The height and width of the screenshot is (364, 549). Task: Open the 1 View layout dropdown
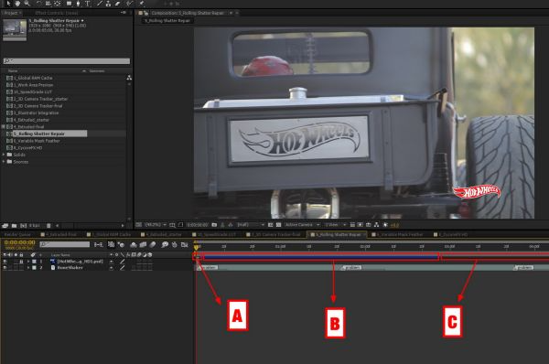(335, 225)
